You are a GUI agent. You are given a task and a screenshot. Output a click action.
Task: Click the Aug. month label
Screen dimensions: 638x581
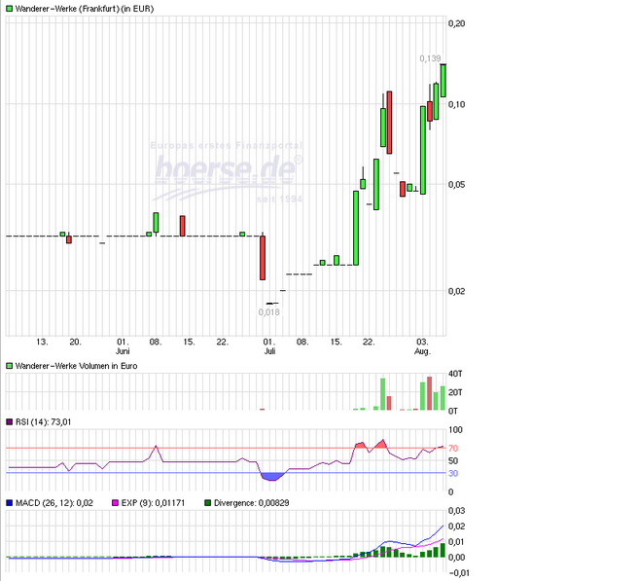click(422, 351)
